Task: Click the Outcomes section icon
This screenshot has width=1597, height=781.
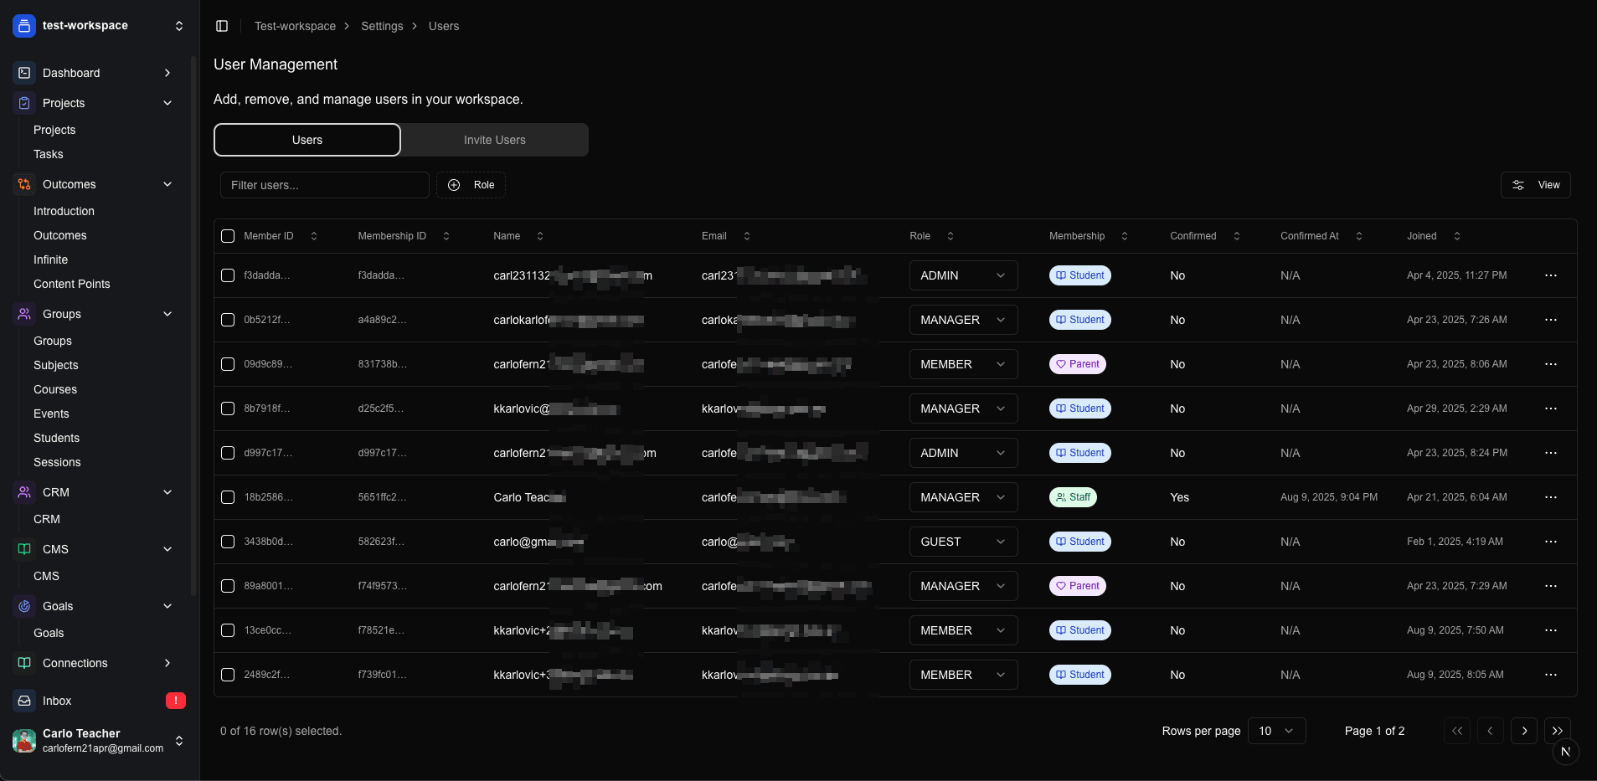Action: click(24, 184)
